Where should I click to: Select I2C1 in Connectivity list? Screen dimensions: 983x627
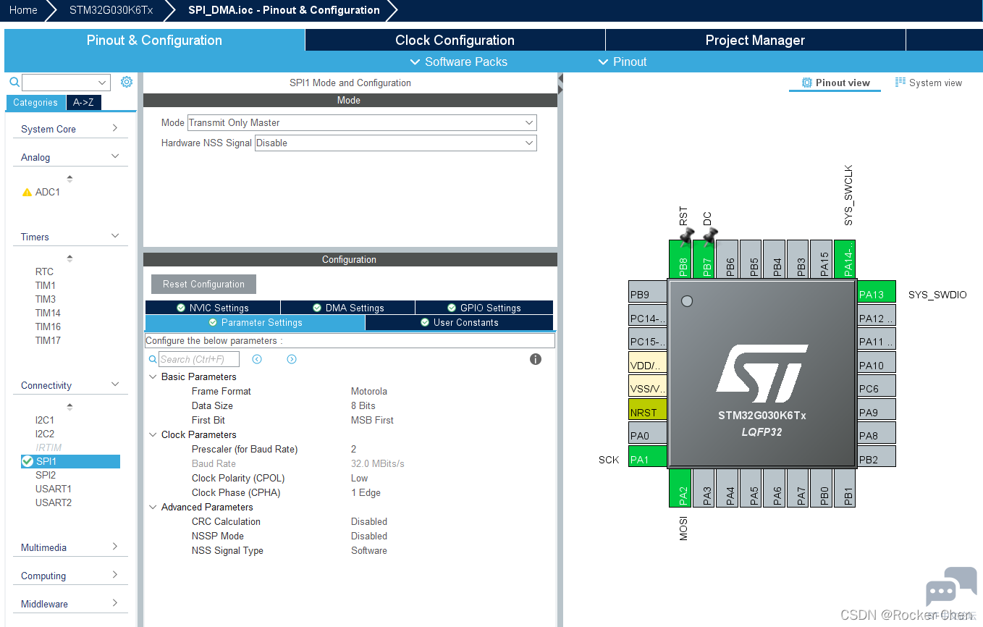(x=45, y=420)
